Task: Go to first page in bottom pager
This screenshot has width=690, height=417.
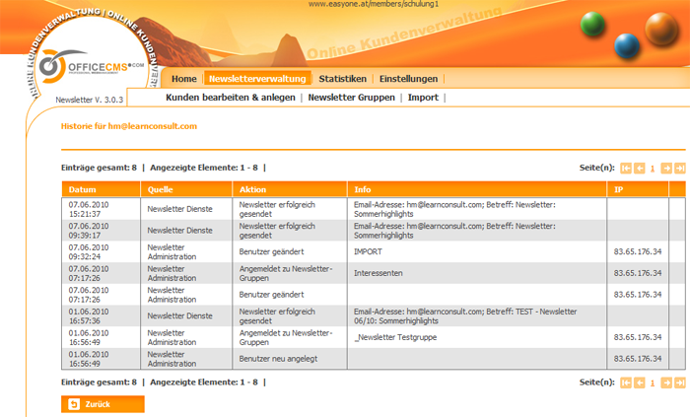Action: (x=625, y=382)
